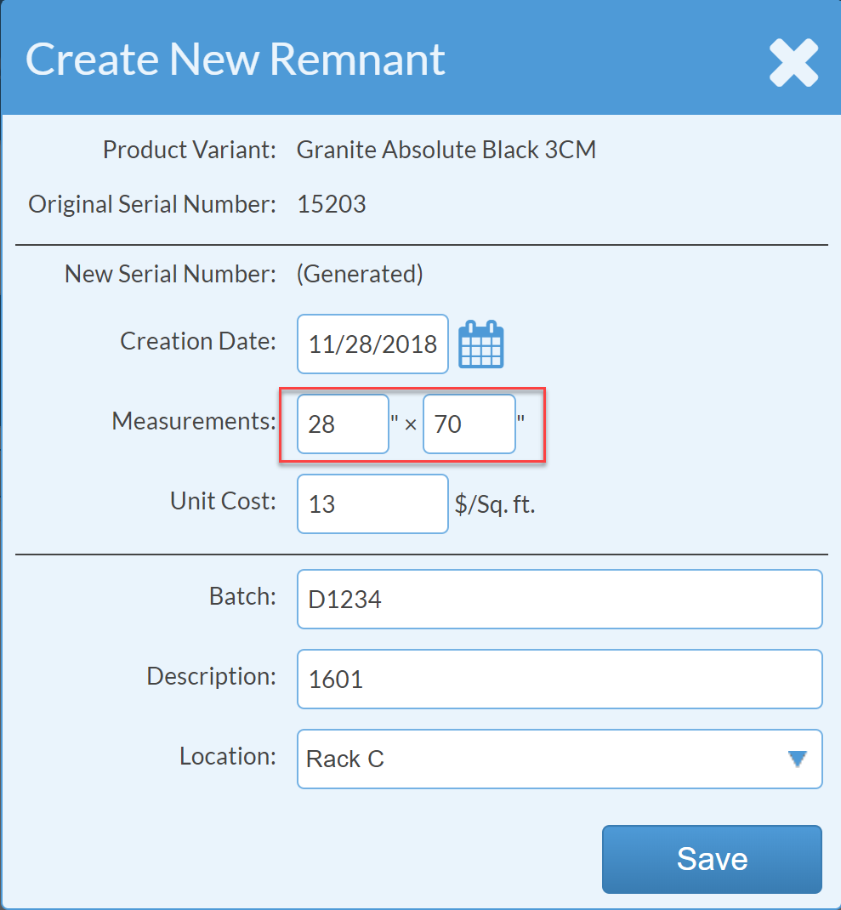Click the (Generated) serial number text

pyautogui.click(x=359, y=274)
